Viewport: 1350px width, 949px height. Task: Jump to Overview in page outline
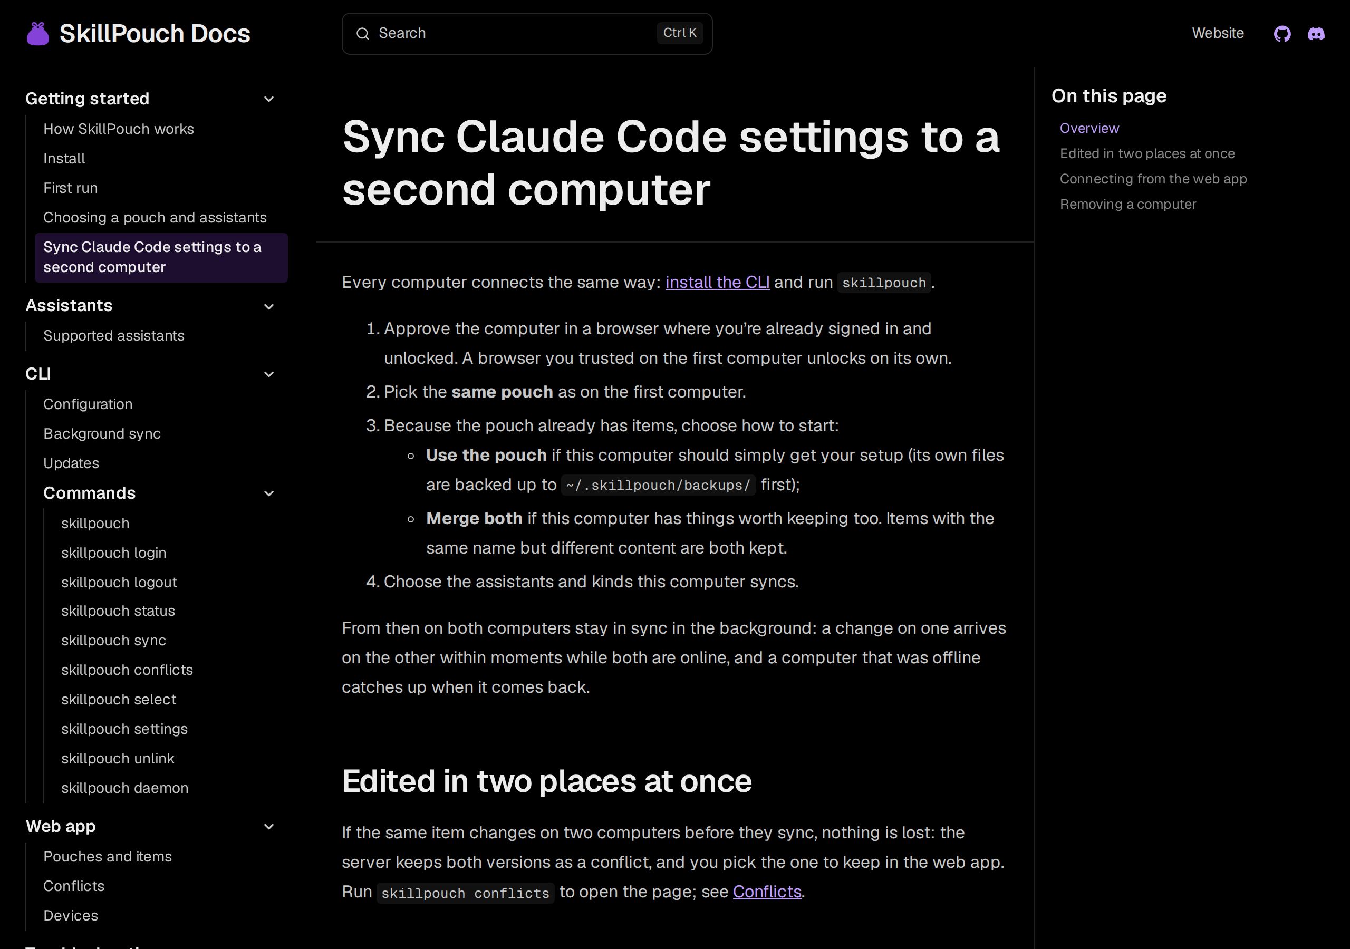(x=1089, y=128)
